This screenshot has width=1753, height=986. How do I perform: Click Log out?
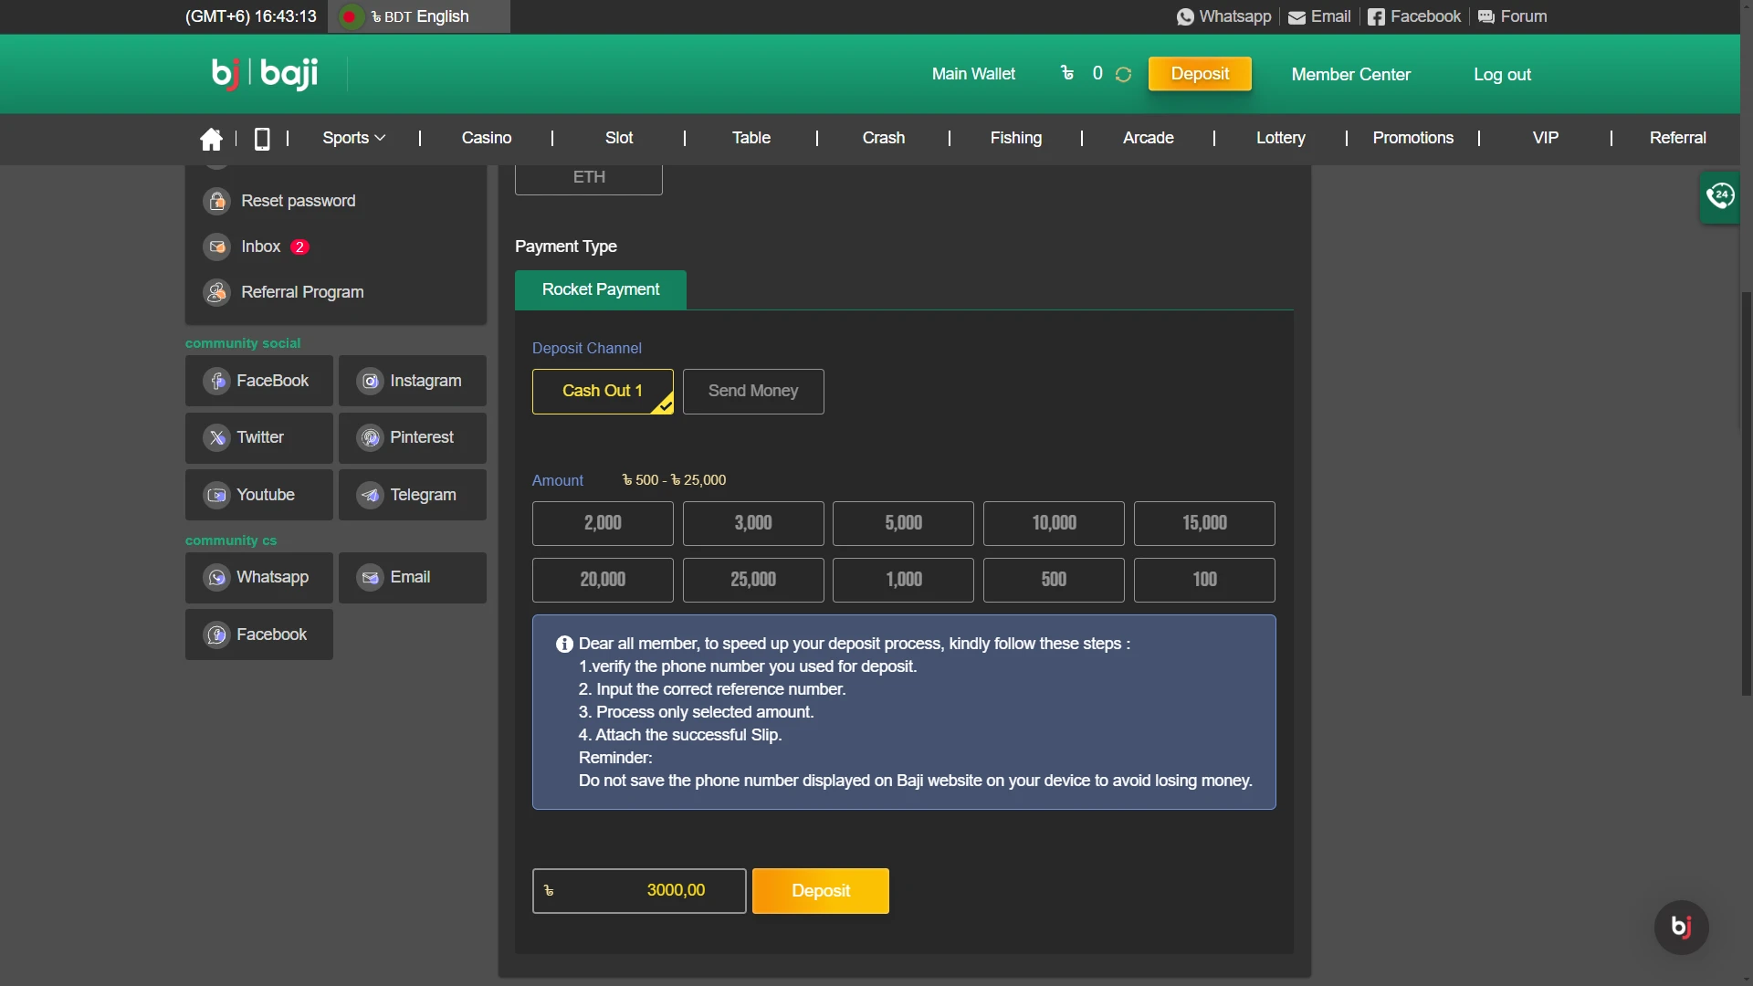1502,75
